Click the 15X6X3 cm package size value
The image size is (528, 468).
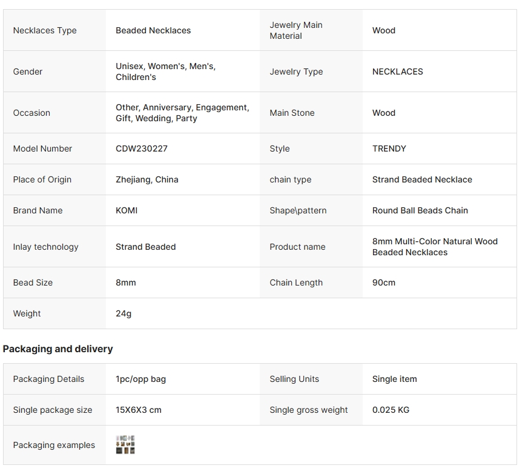pos(139,410)
